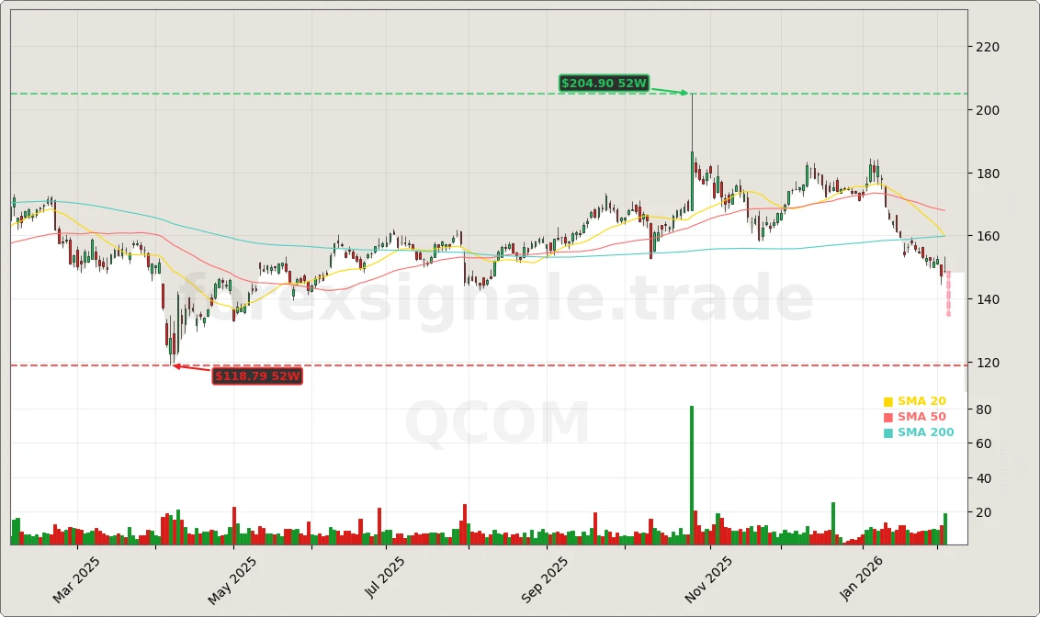Toggle SMA 50 visibility in the legend
Image resolution: width=1040 pixels, height=617 pixels.
click(920, 416)
